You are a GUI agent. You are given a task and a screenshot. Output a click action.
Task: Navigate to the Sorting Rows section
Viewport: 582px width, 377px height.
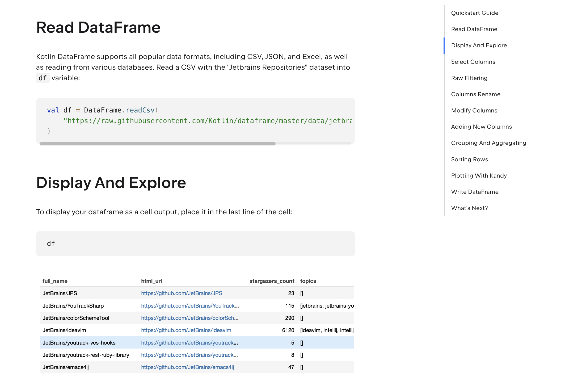click(x=469, y=159)
